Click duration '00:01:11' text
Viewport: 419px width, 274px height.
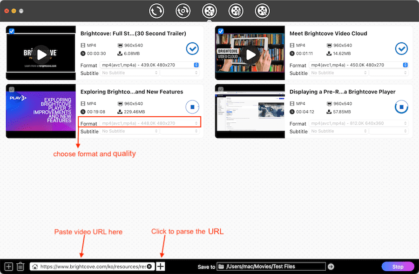[x=304, y=53]
